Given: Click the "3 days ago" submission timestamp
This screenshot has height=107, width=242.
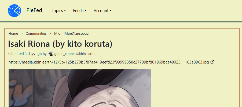Looking at the screenshot, I should coord(33,54).
